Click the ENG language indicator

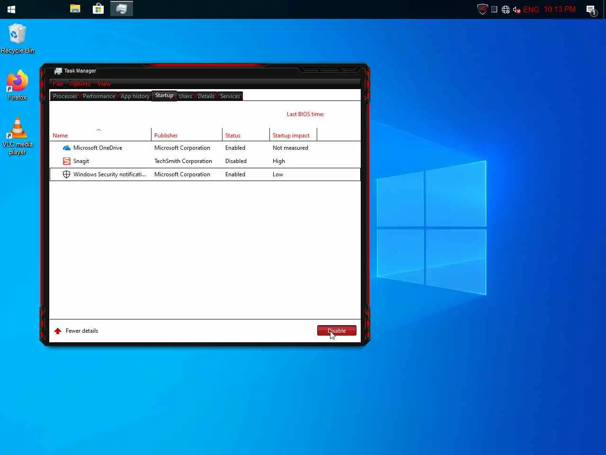[531, 9]
